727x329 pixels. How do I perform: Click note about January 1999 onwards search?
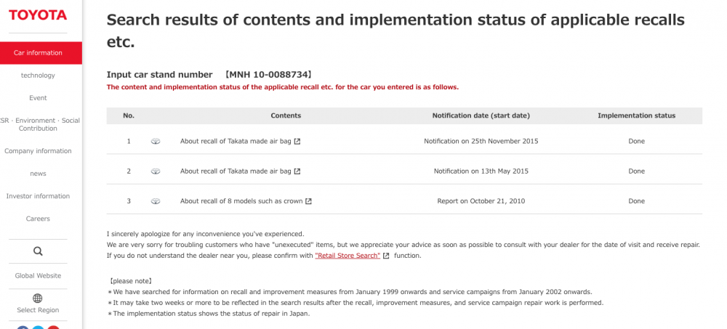click(350, 293)
